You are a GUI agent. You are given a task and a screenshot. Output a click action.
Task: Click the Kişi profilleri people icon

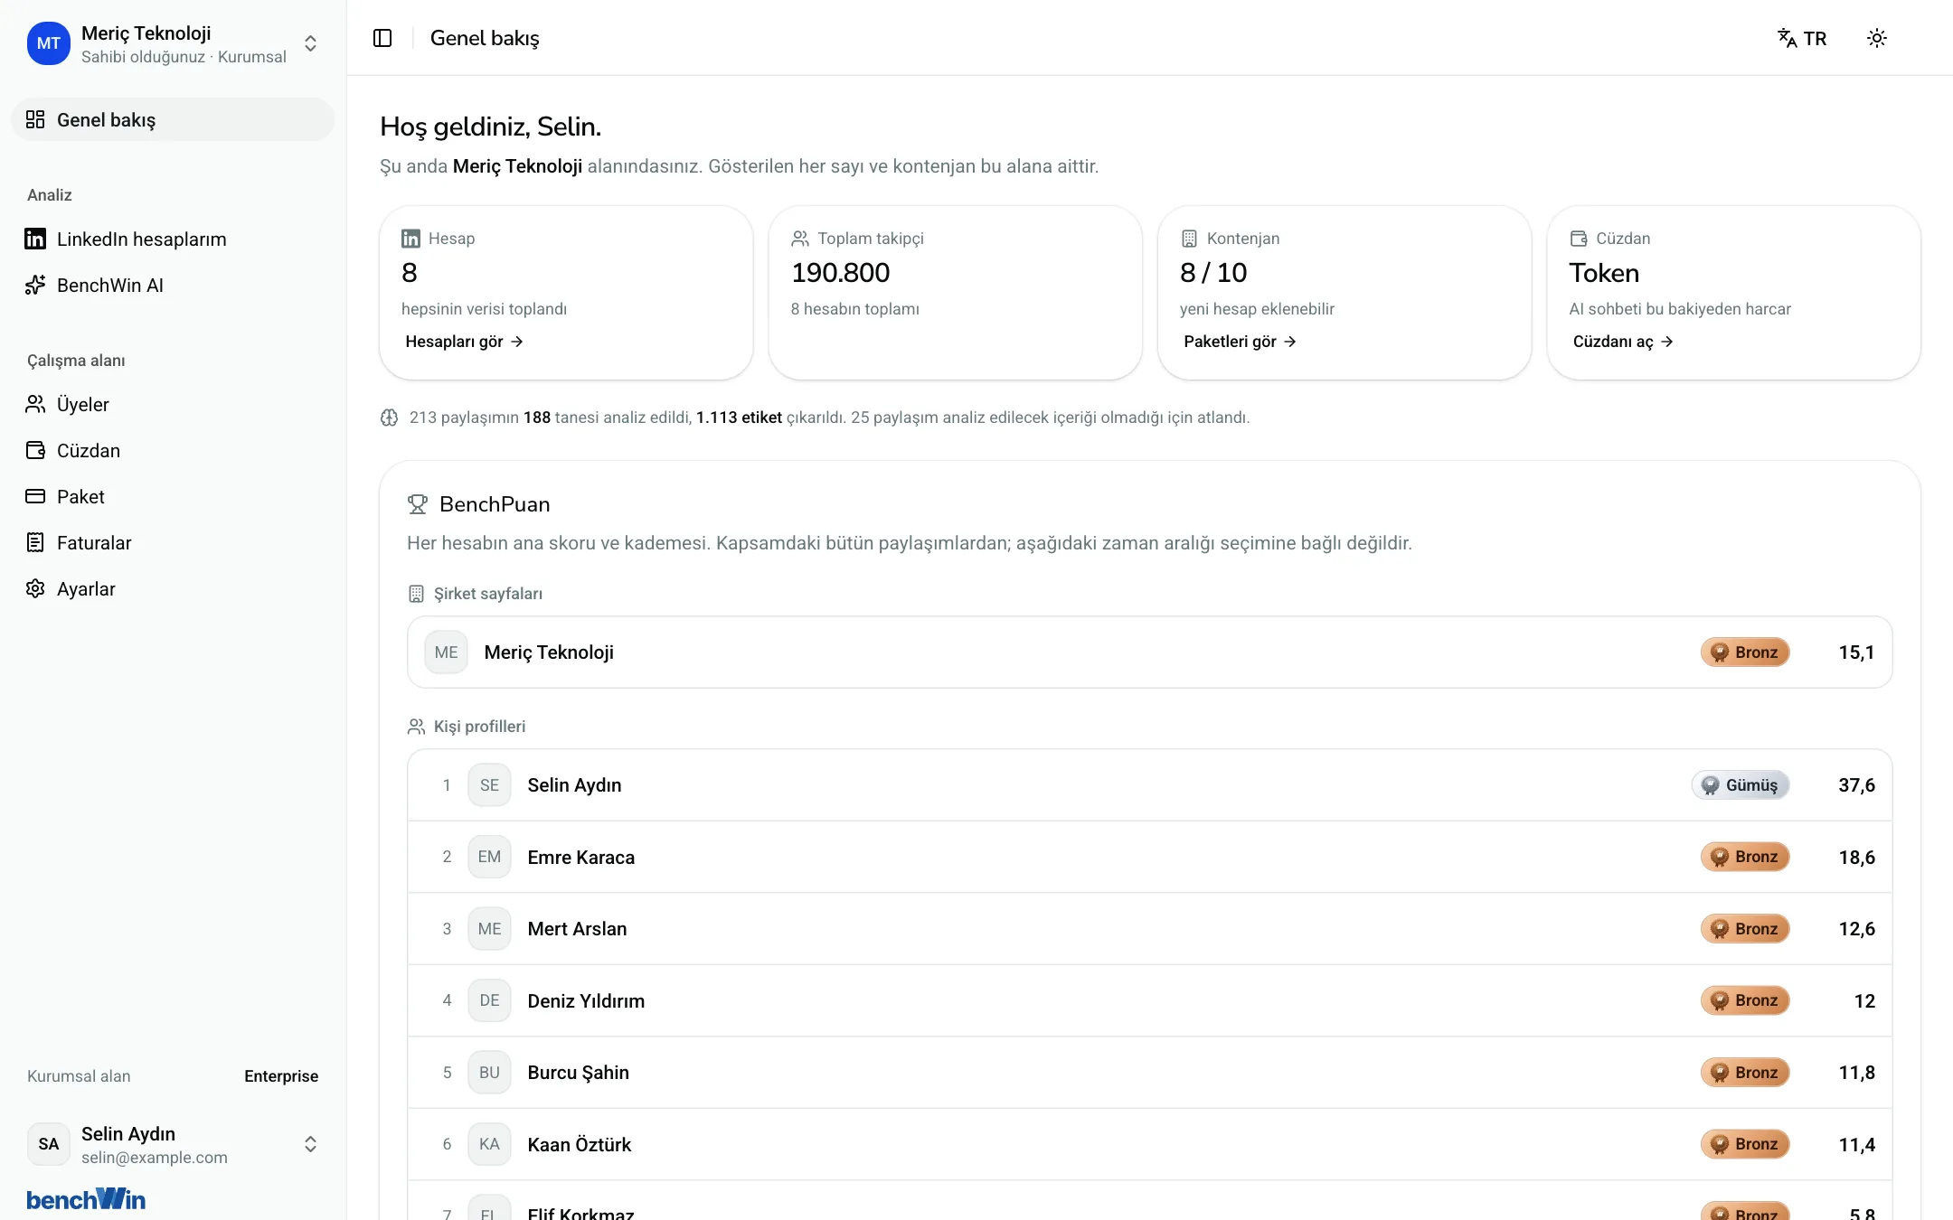click(416, 727)
